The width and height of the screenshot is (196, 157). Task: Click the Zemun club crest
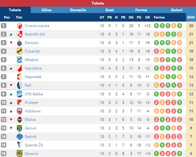(x=19, y=128)
